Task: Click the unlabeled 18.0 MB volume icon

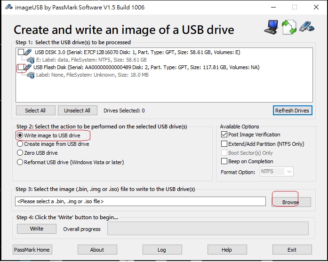Action: 31,75
